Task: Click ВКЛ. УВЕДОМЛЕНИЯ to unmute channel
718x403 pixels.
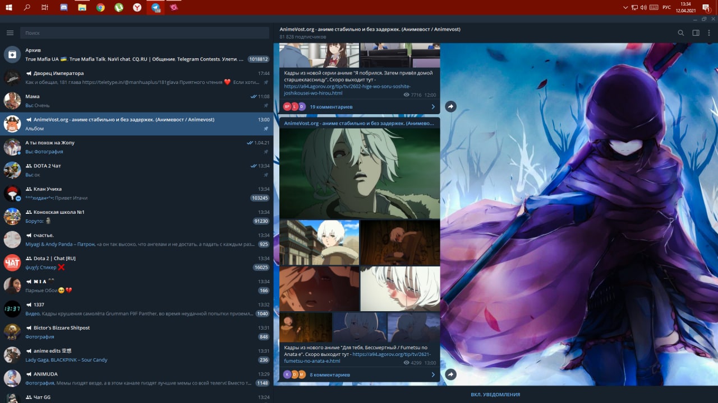Action: (495, 395)
